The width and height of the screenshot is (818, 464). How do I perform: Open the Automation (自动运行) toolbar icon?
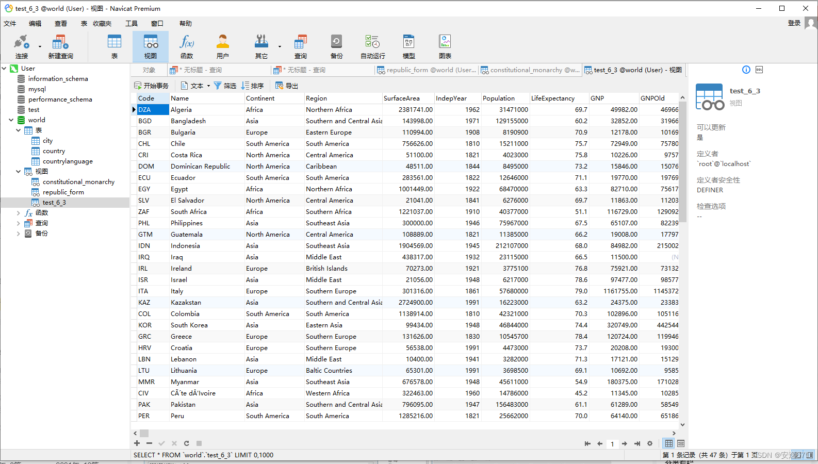(372, 46)
